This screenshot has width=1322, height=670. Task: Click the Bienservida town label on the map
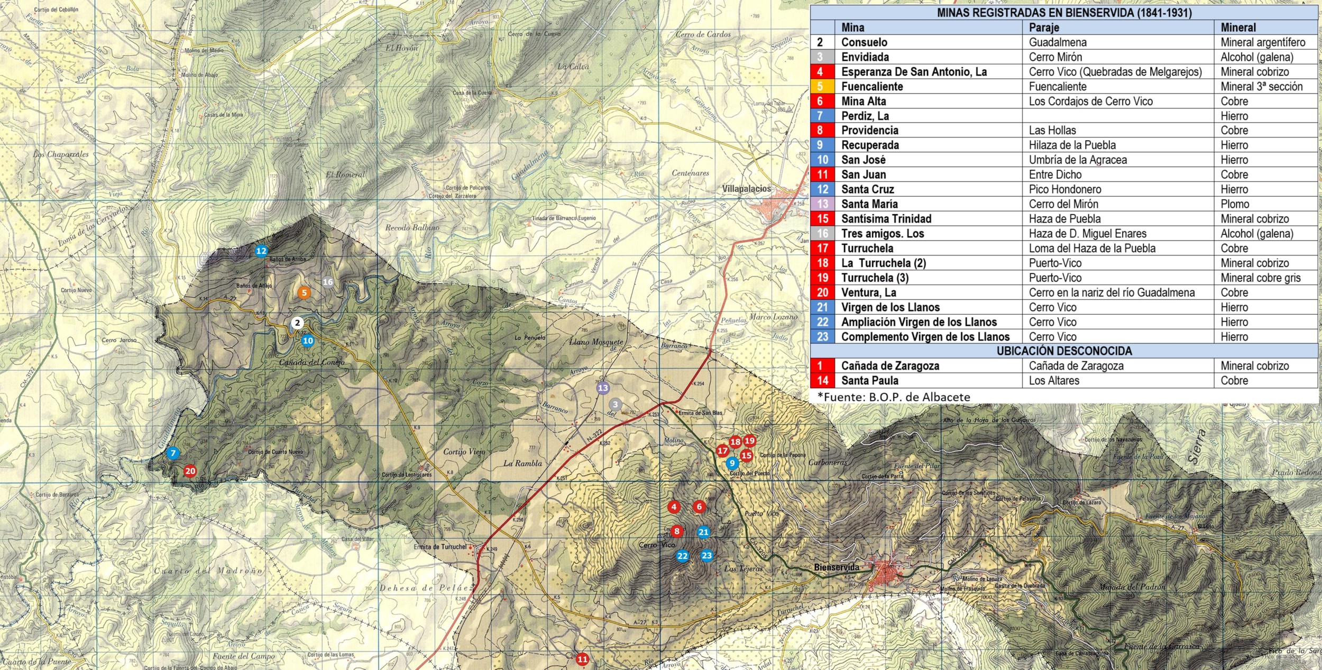pos(836,567)
